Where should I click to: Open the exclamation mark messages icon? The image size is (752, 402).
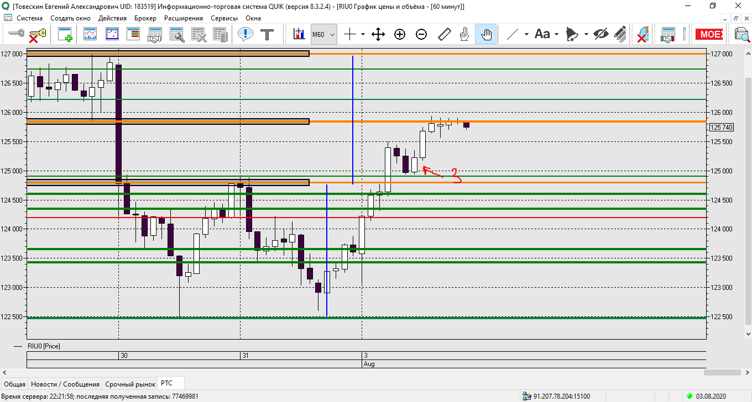click(245, 35)
